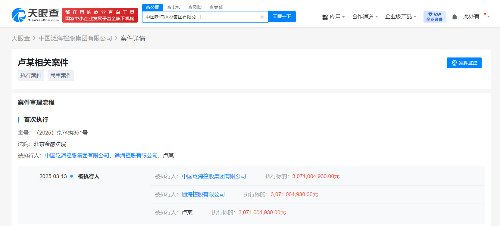This screenshot has width=500, height=226.
Task: Expand the 企业级产品 dropdown menu
Action: point(401,17)
